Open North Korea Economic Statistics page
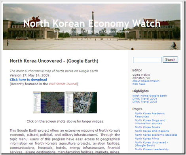The image size is (186, 155). point(156,135)
